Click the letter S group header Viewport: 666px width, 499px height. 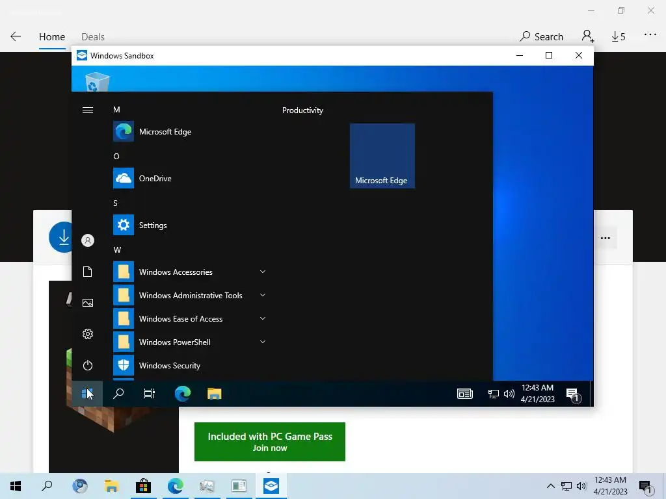[x=116, y=203]
